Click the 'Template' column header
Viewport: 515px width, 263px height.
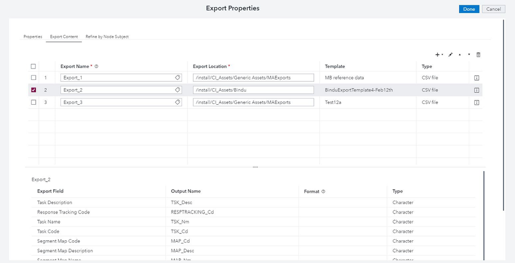(x=335, y=67)
